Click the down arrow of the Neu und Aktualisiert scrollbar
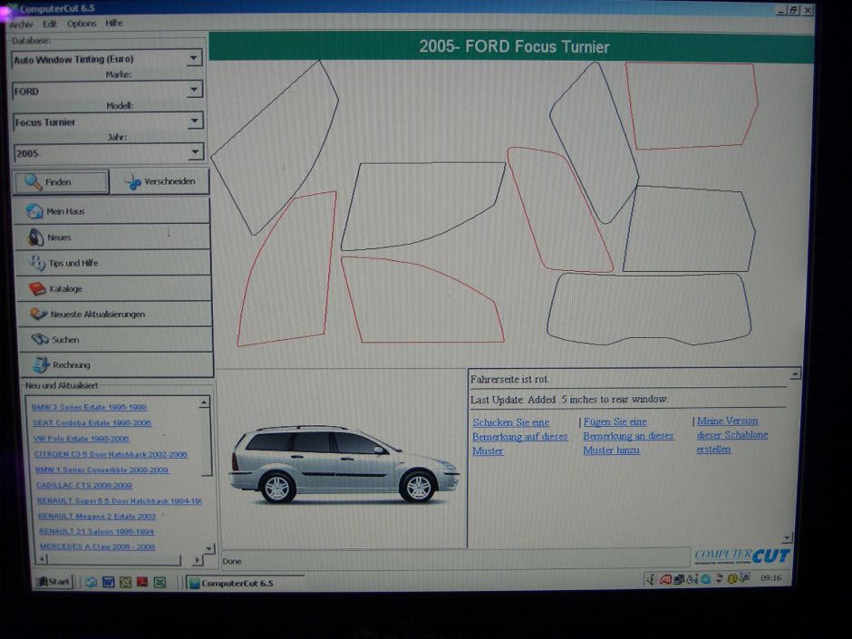 [209, 548]
